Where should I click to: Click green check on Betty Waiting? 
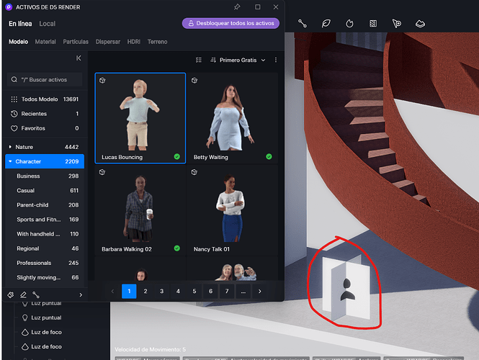click(269, 157)
